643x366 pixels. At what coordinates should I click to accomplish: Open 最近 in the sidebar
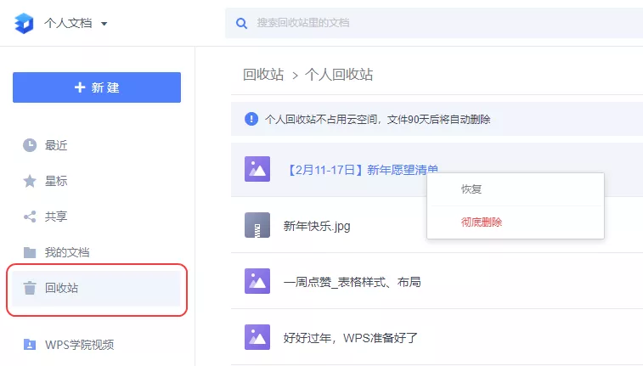click(56, 145)
